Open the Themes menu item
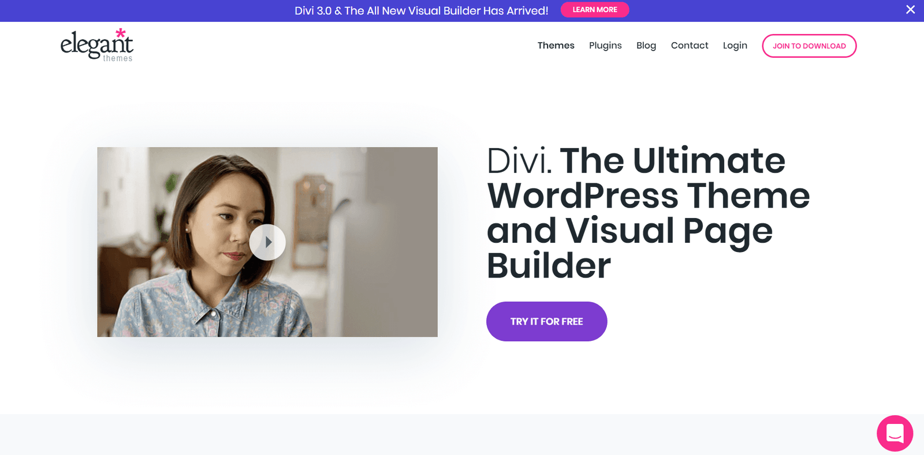Viewport: 924px width, 455px height. (556, 46)
